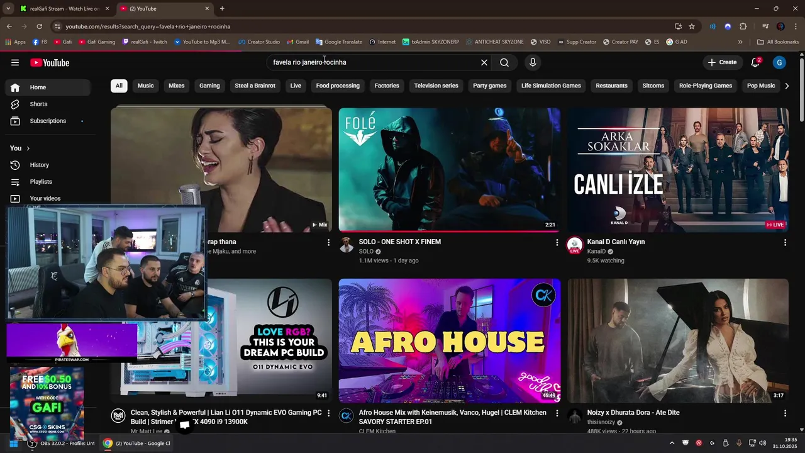
Task: Open Afro House Mix video title
Action: [x=453, y=417]
